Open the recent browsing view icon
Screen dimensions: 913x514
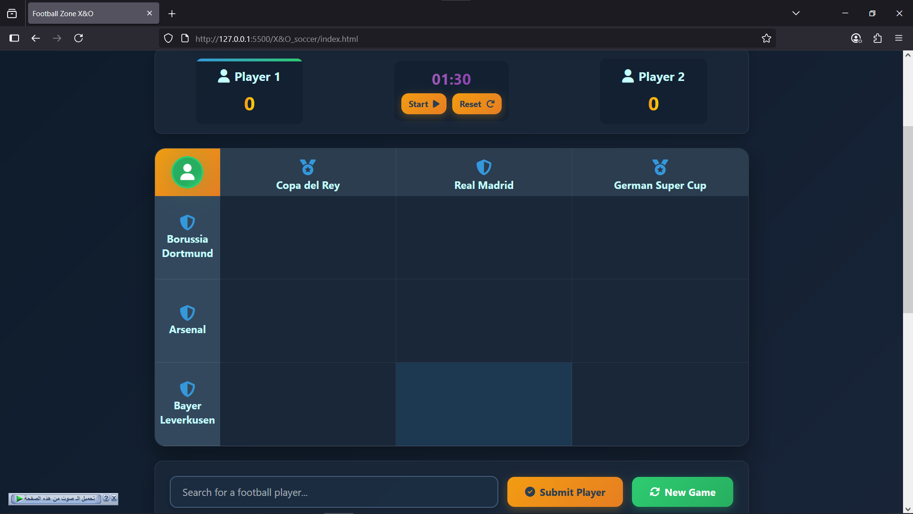[12, 13]
